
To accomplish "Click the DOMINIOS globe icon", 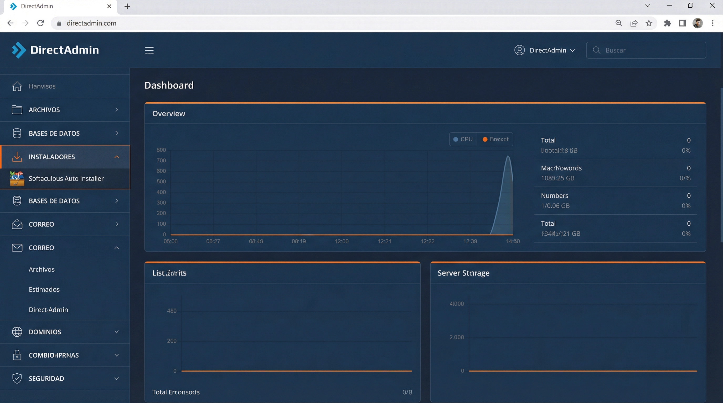I will [x=17, y=332].
